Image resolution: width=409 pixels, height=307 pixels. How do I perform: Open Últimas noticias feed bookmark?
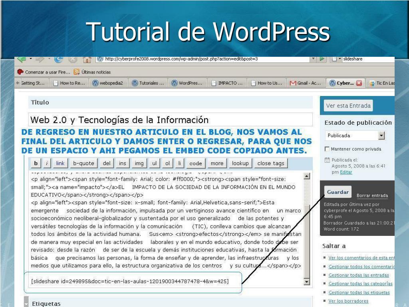[x=92, y=72]
